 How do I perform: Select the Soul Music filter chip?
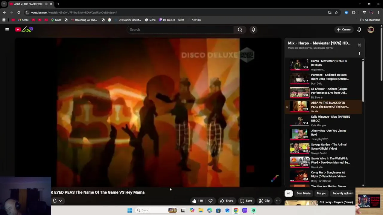click(x=303, y=193)
